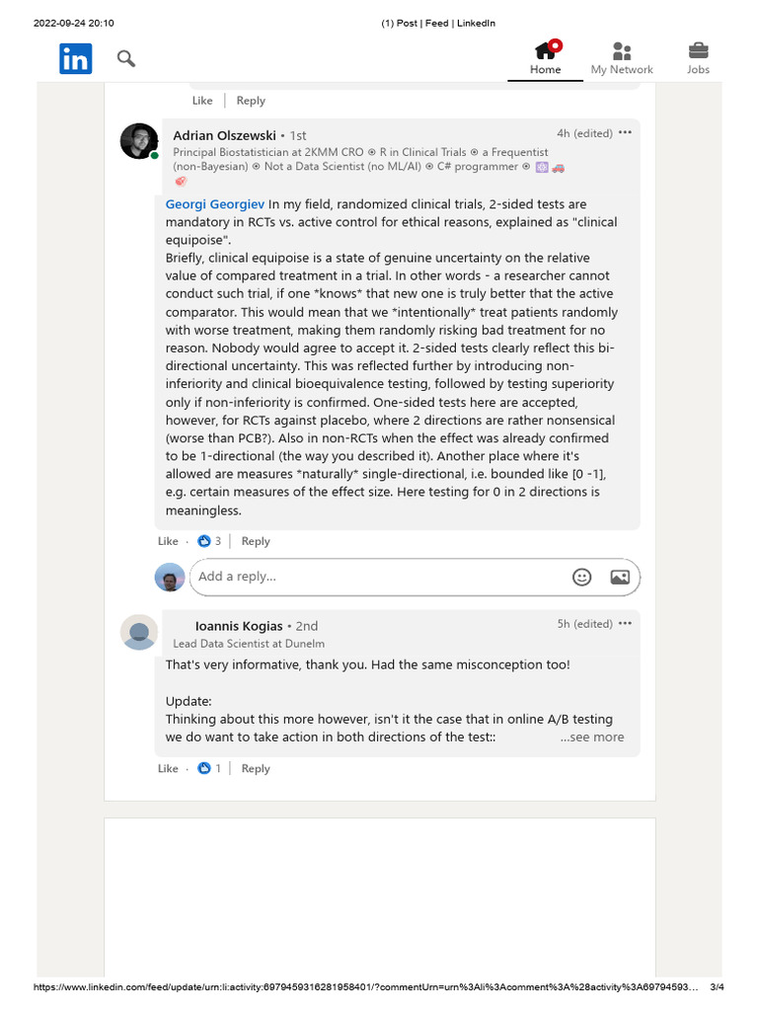Like Adrian Olszewski's comment
Screen dimensions: 758x1011
(168, 541)
